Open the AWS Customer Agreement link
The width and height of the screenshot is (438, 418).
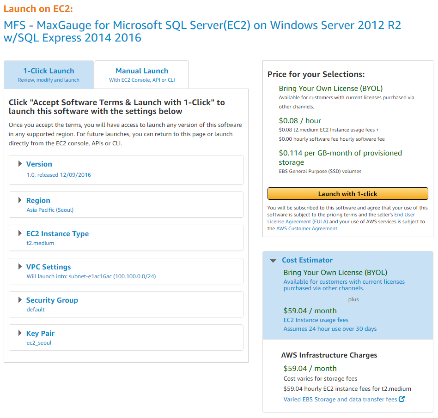(x=307, y=228)
